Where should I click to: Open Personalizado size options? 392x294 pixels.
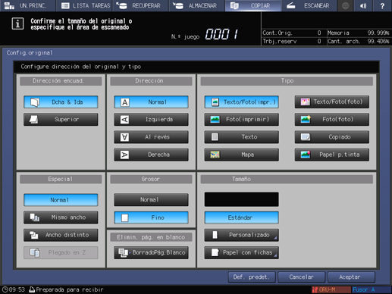coord(242,235)
